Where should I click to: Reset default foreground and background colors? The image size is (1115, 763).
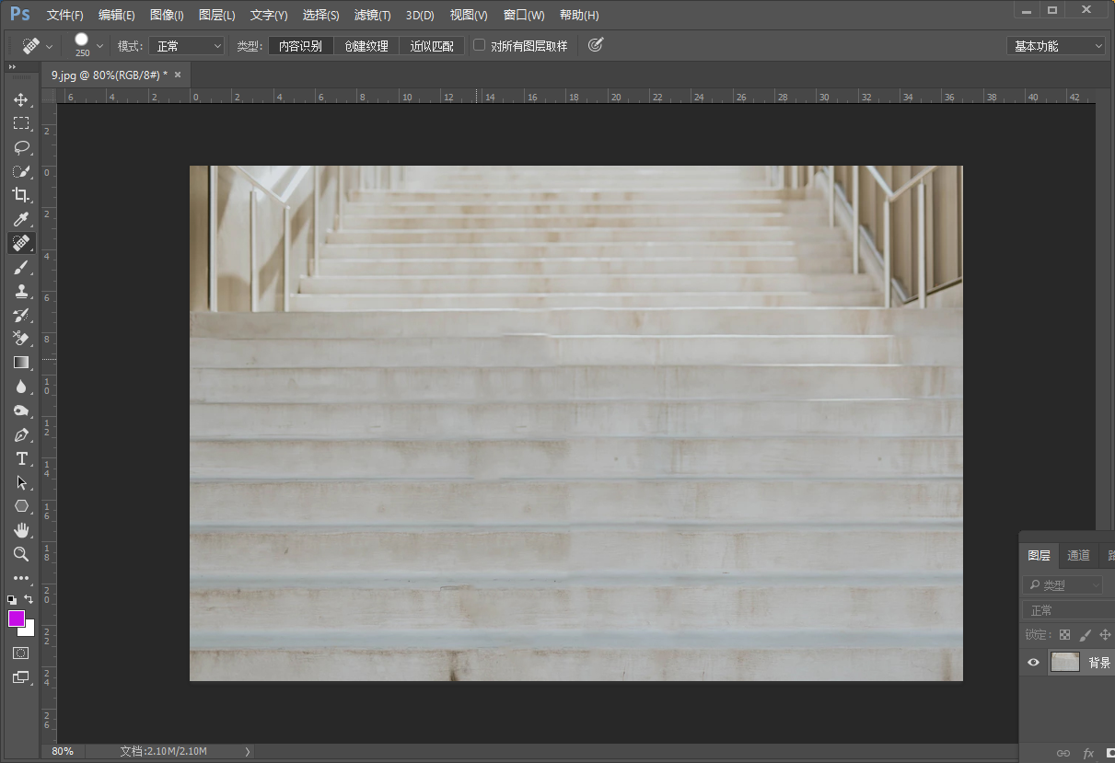coord(12,599)
